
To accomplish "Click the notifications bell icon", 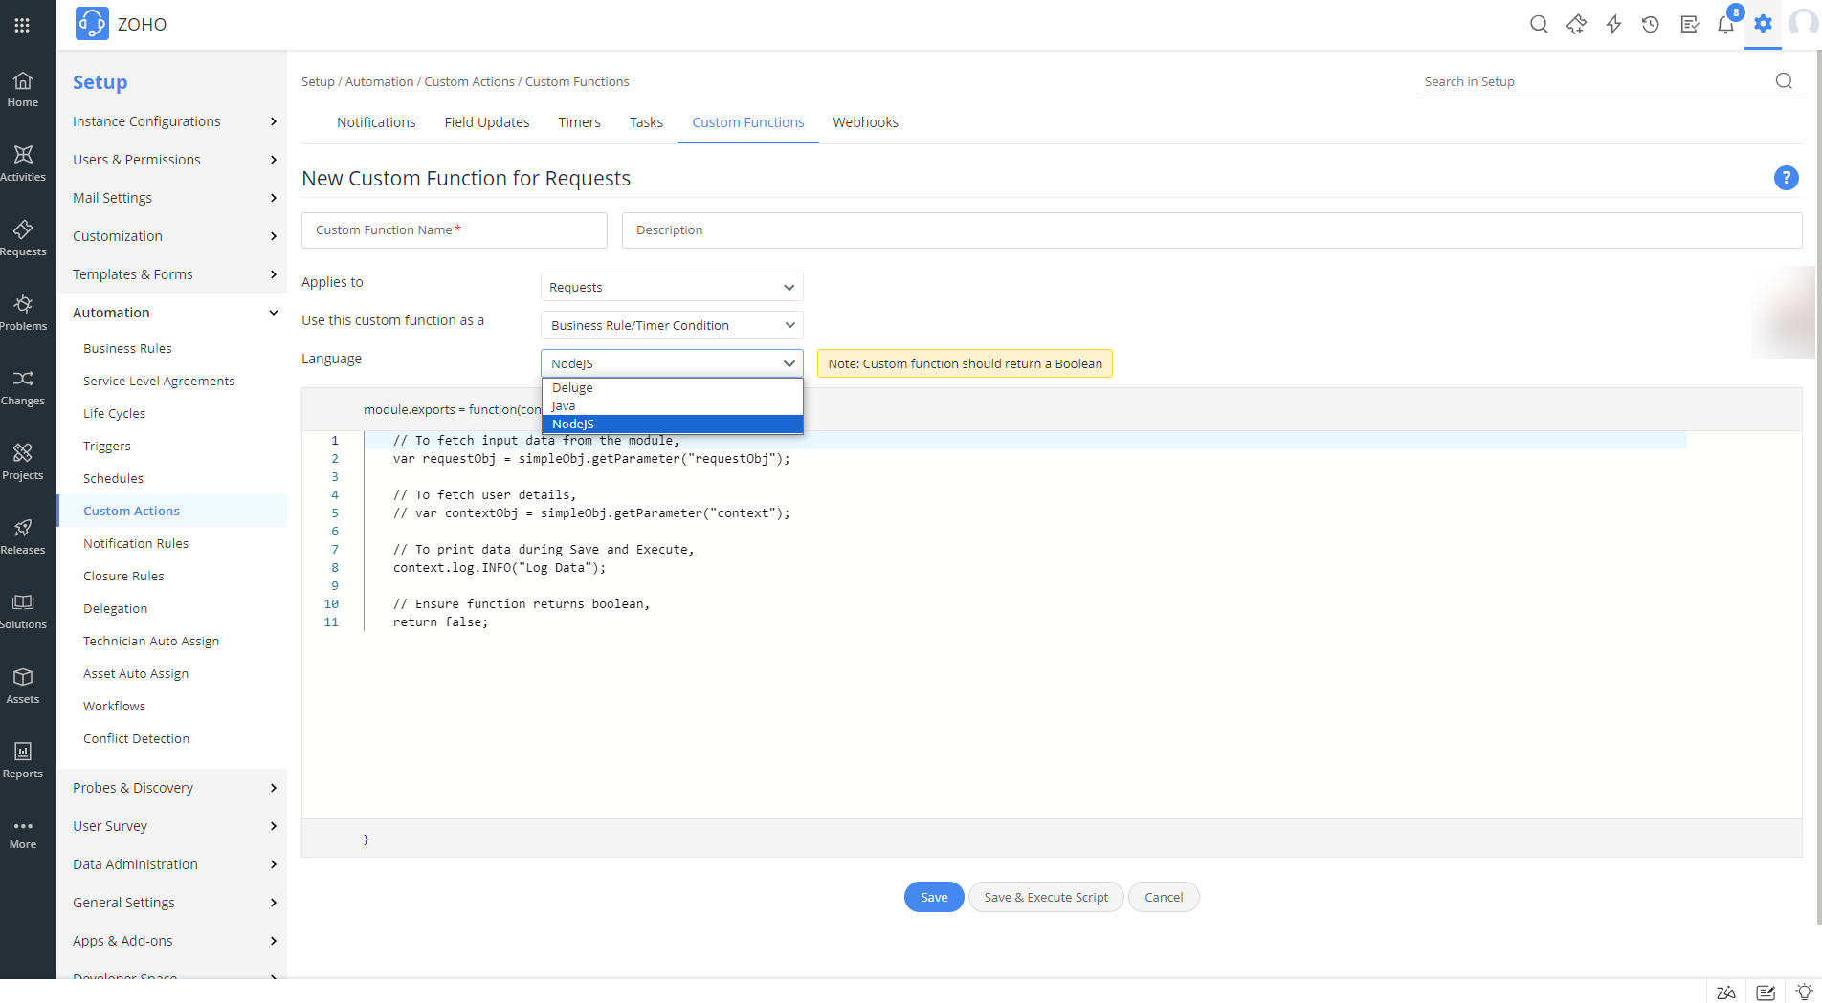I will click(x=1725, y=25).
